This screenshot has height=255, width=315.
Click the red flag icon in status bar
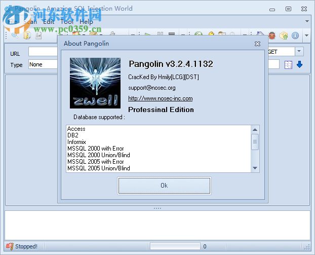pos(10,246)
